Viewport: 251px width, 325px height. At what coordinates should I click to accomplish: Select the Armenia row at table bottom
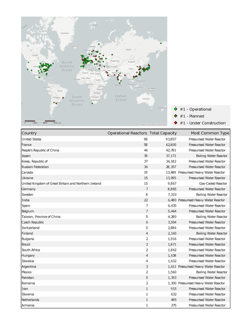coord(125,305)
